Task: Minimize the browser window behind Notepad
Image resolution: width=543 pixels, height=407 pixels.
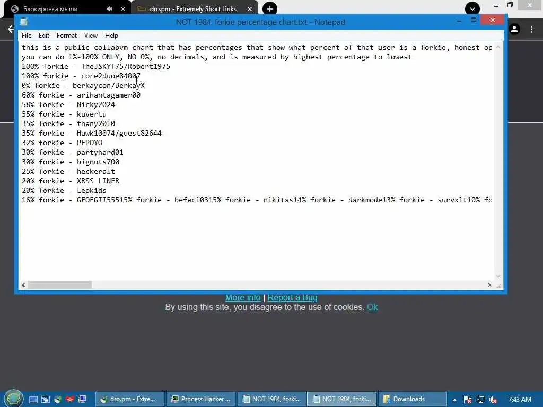Action: pos(496,5)
